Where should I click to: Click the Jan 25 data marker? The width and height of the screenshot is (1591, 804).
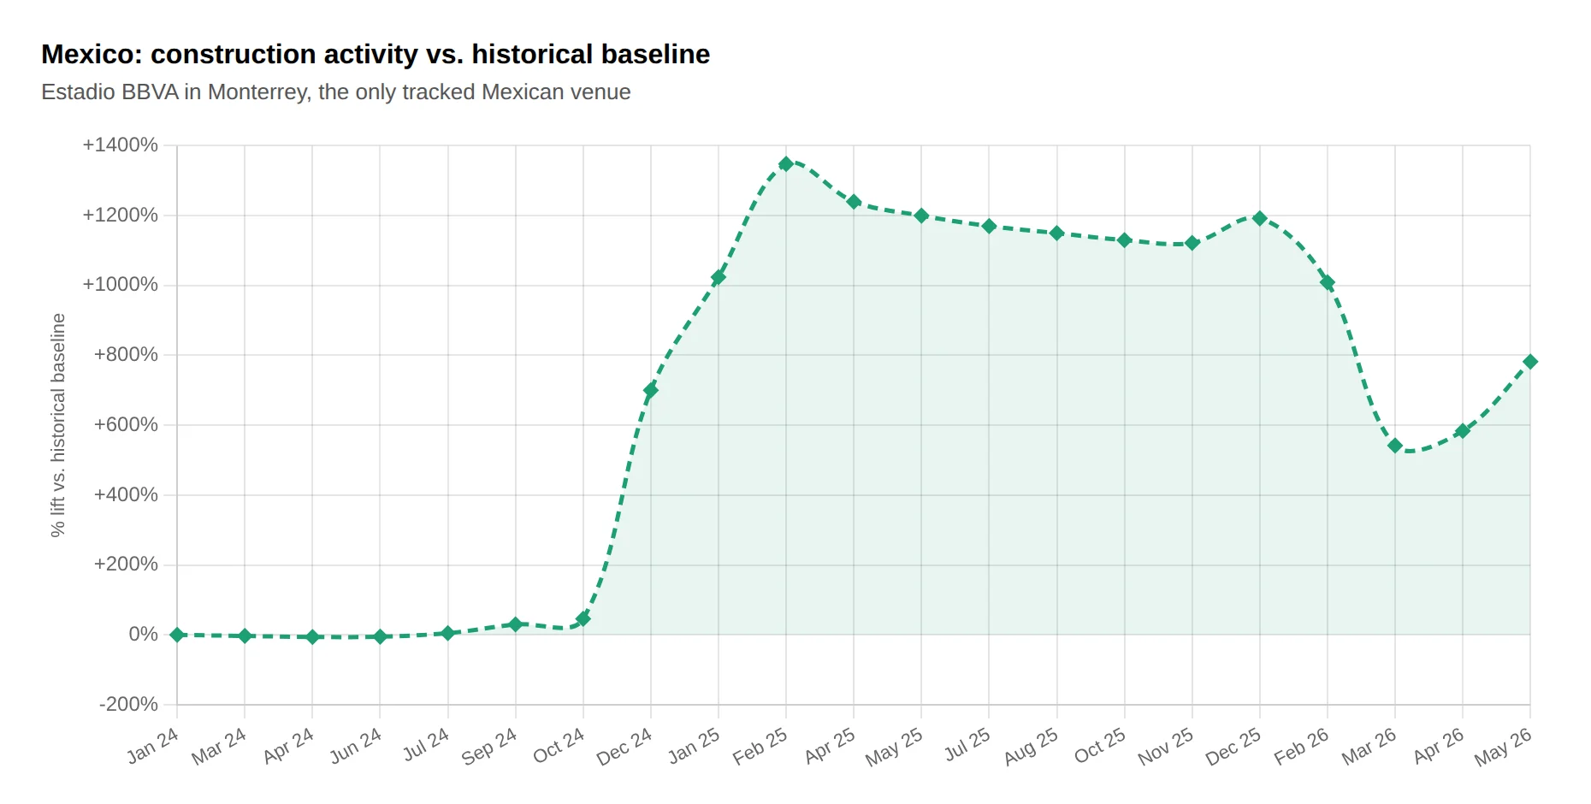tap(719, 277)
